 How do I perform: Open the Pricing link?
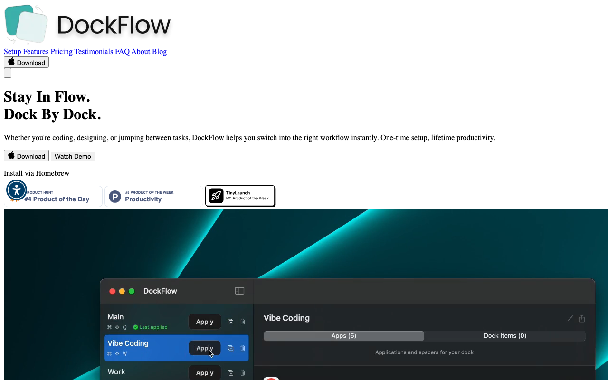coord(62,52)
